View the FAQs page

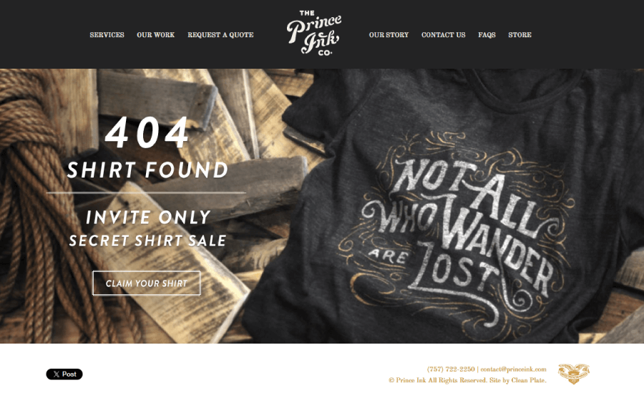point(487,35)
